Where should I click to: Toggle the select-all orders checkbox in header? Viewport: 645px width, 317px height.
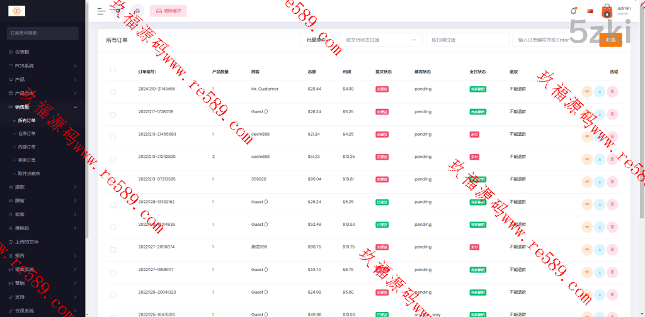113,69
